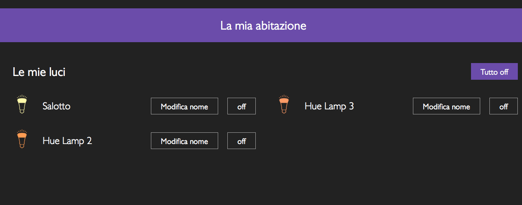
Task: Click the Salotto light bulb icon
Action: 22,105
